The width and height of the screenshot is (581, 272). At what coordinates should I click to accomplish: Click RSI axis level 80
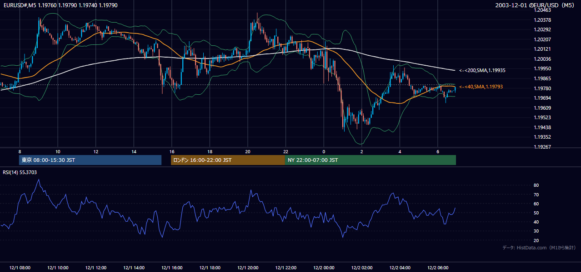pyautogui.click(x=536, y=185)
